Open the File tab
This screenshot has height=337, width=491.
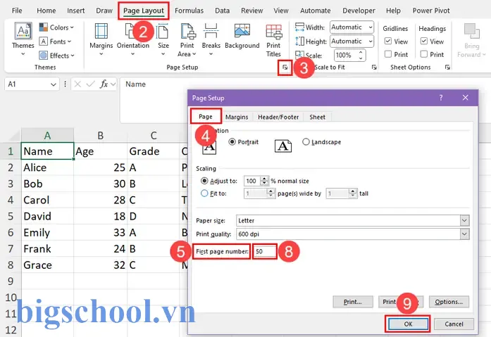[17, 11]
